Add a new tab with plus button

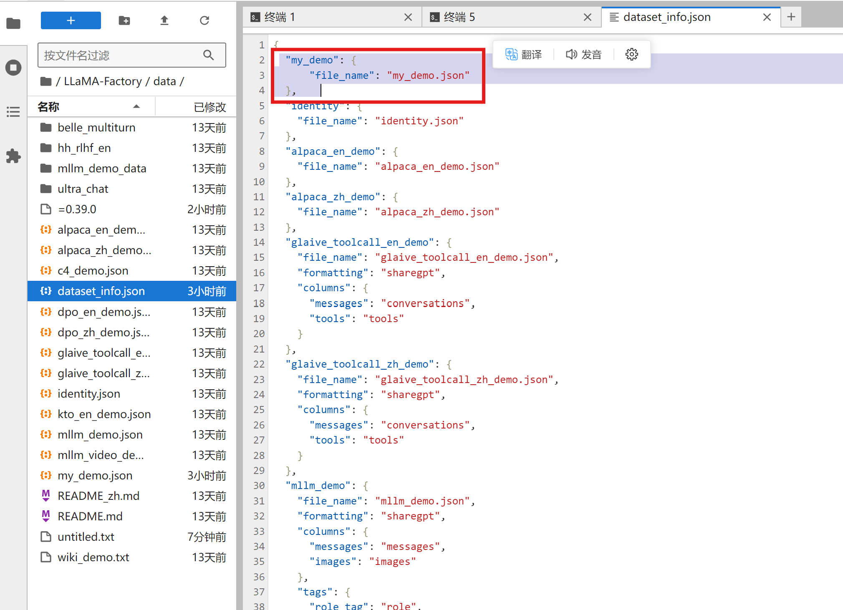tap(791, 17)
